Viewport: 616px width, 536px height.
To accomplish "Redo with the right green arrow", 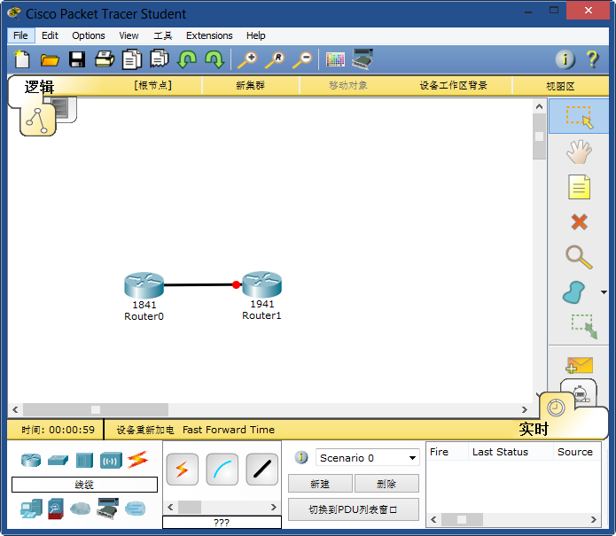I will tap(214, 59).
